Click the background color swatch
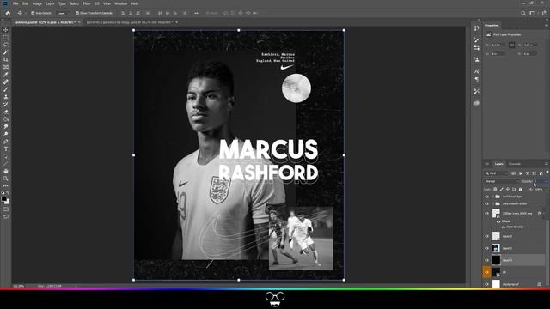Image resolution: width=550 pixels, height=309 pixels. 7,202
